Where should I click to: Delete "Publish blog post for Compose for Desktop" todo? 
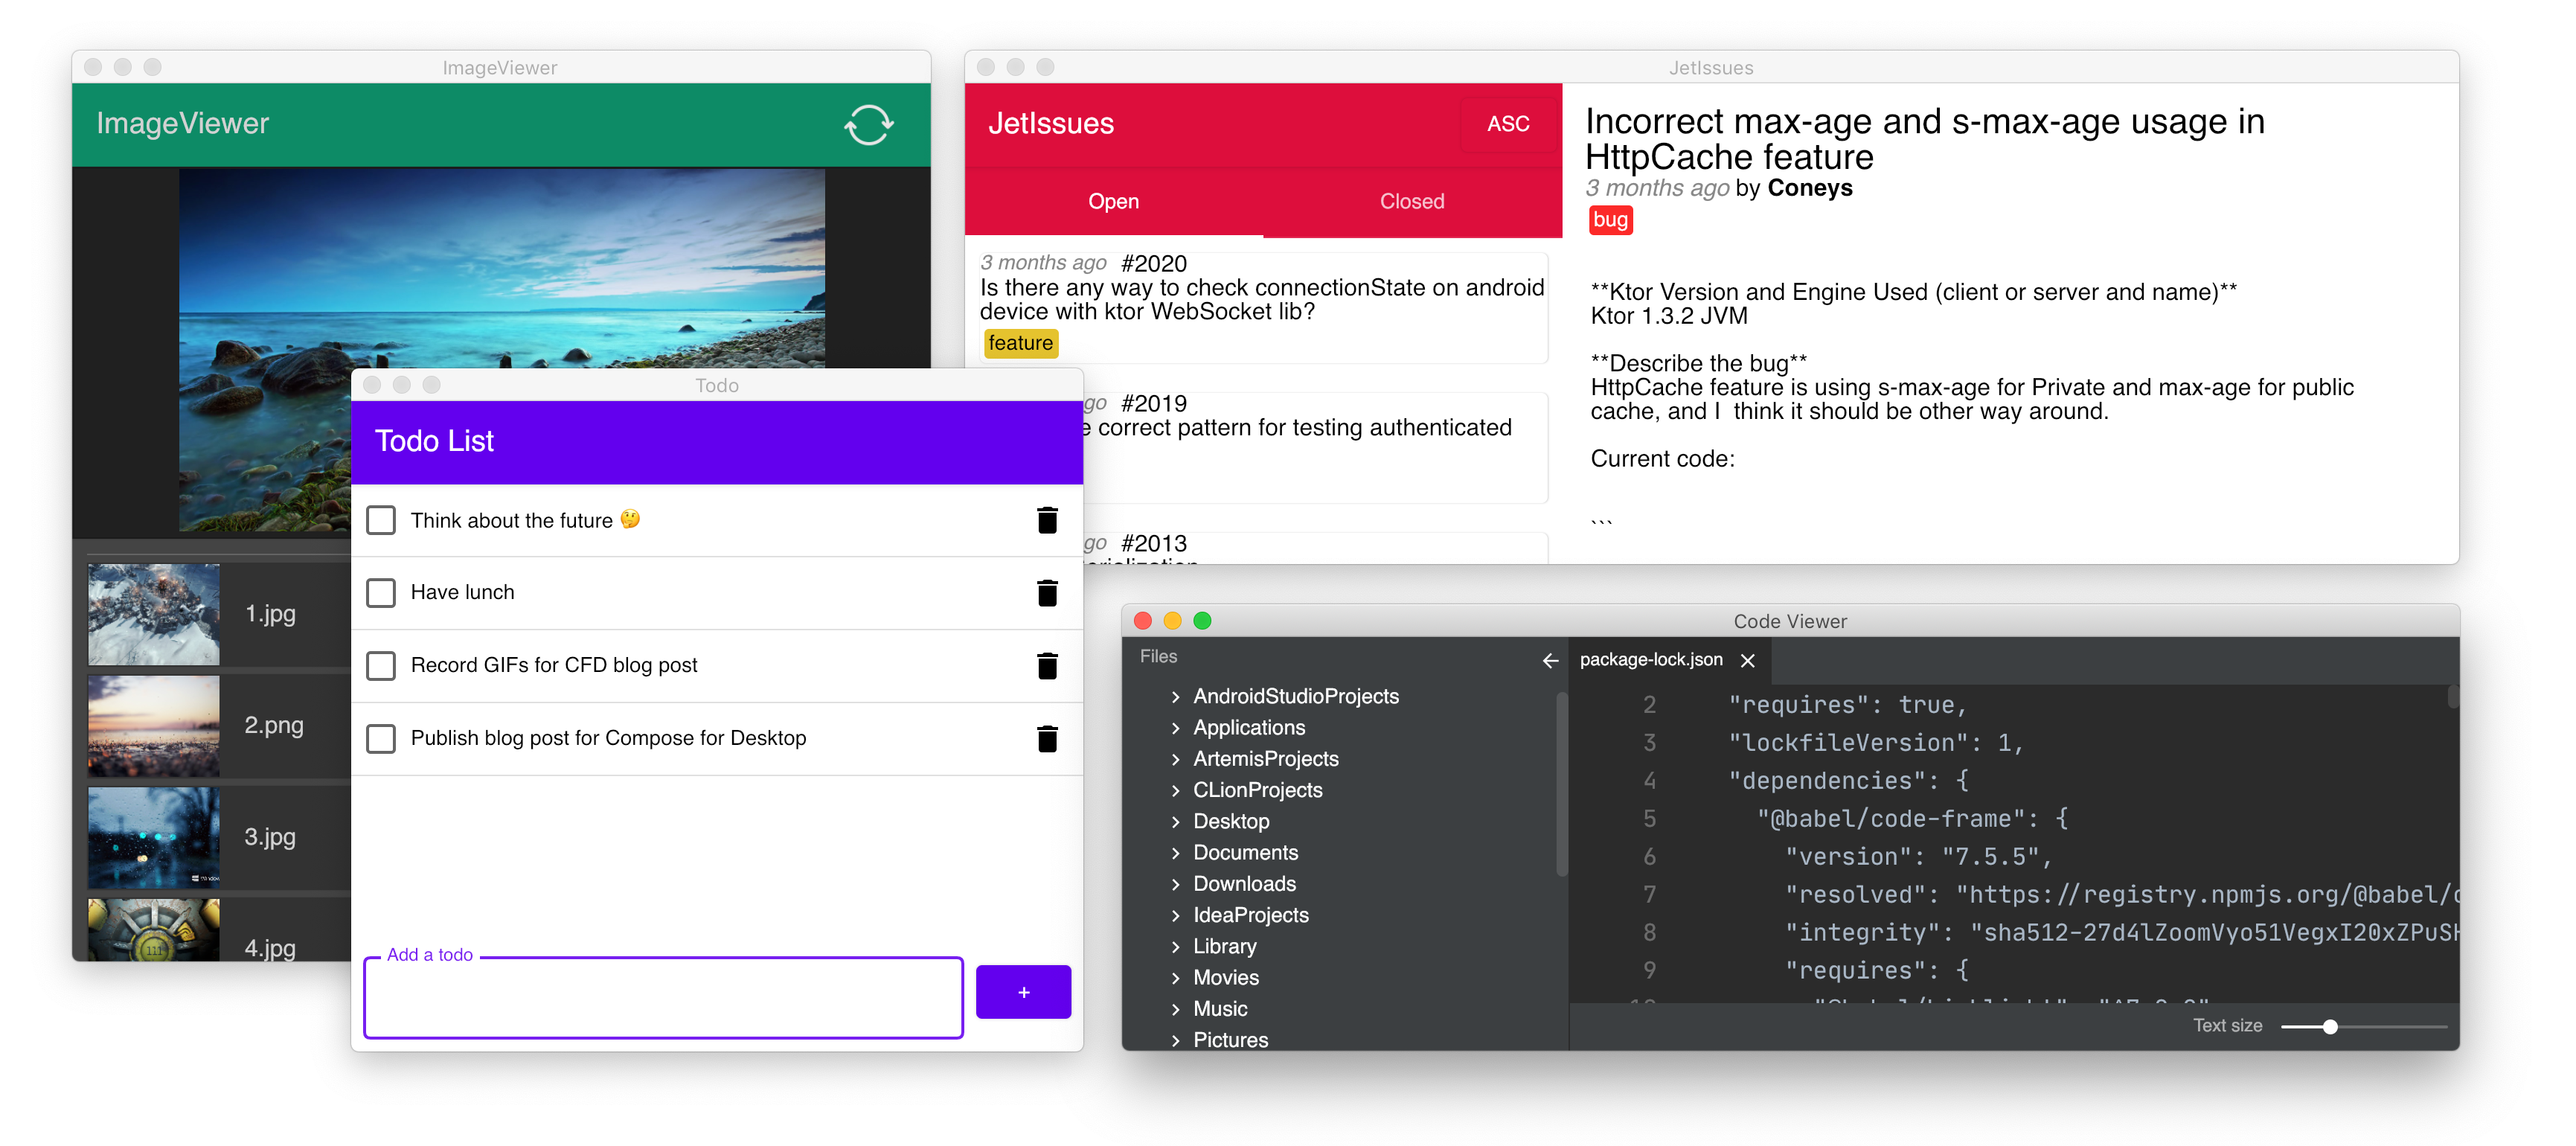[x=1047, y=739]
